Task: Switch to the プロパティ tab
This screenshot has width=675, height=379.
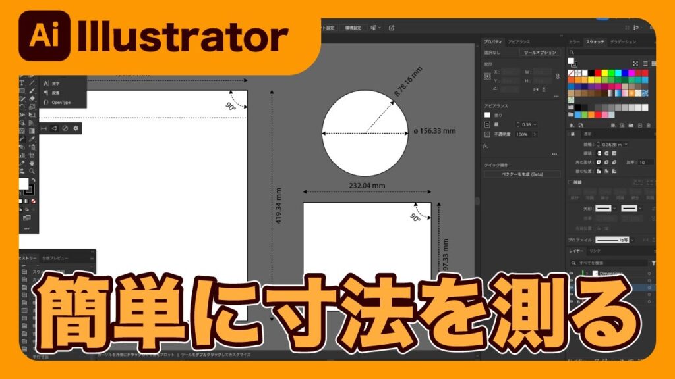Action: [x=492, y=42]
